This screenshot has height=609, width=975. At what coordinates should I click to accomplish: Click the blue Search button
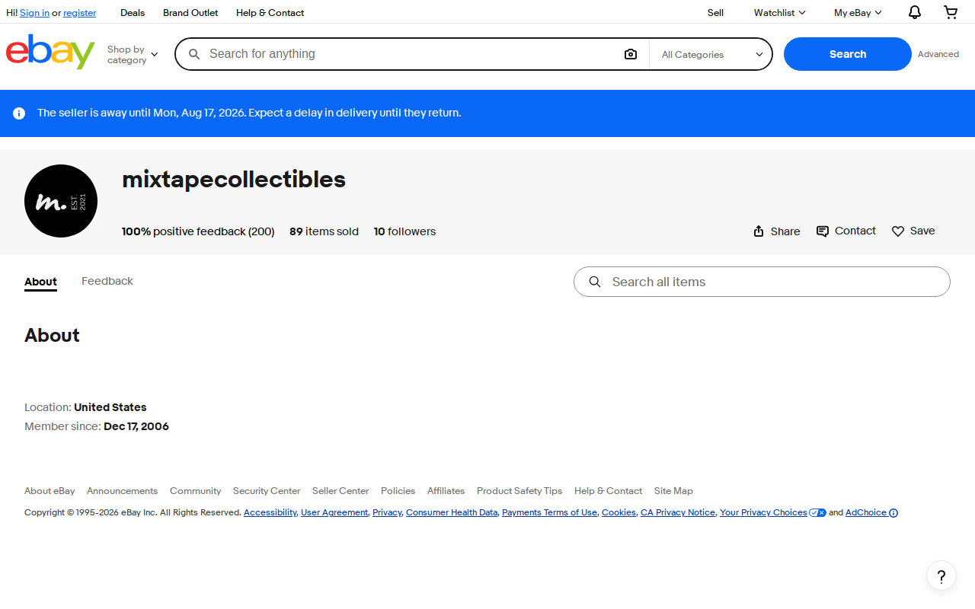point(848,54)
